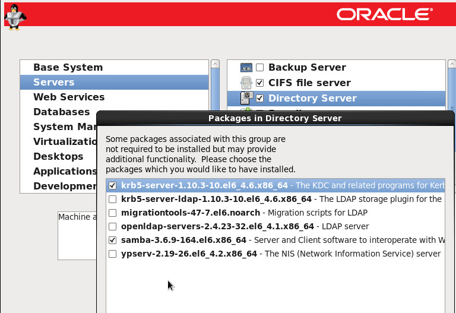Viewport: 456px width, 313px height.
Task: Select migrationtools-47-7.el6.noarch row text
Action: click(244, 213)
